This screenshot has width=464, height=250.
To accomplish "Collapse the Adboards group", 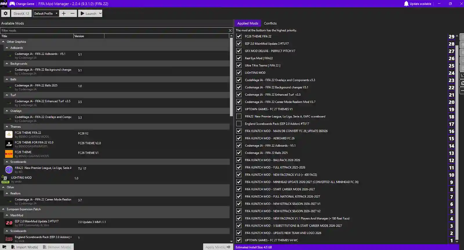I will point(7,48).
